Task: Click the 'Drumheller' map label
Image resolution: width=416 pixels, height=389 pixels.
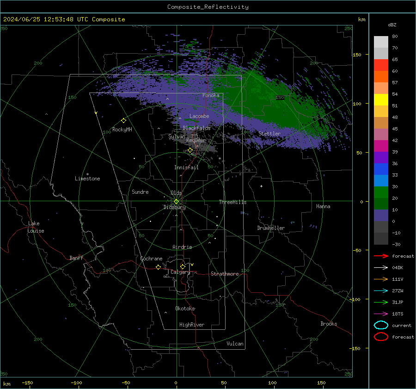Action: click(x=271, y=228)
